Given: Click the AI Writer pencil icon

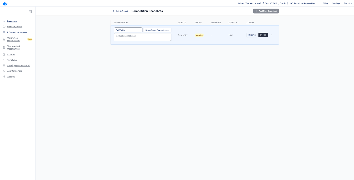Looking at the screenshot, I should [4, 54].
